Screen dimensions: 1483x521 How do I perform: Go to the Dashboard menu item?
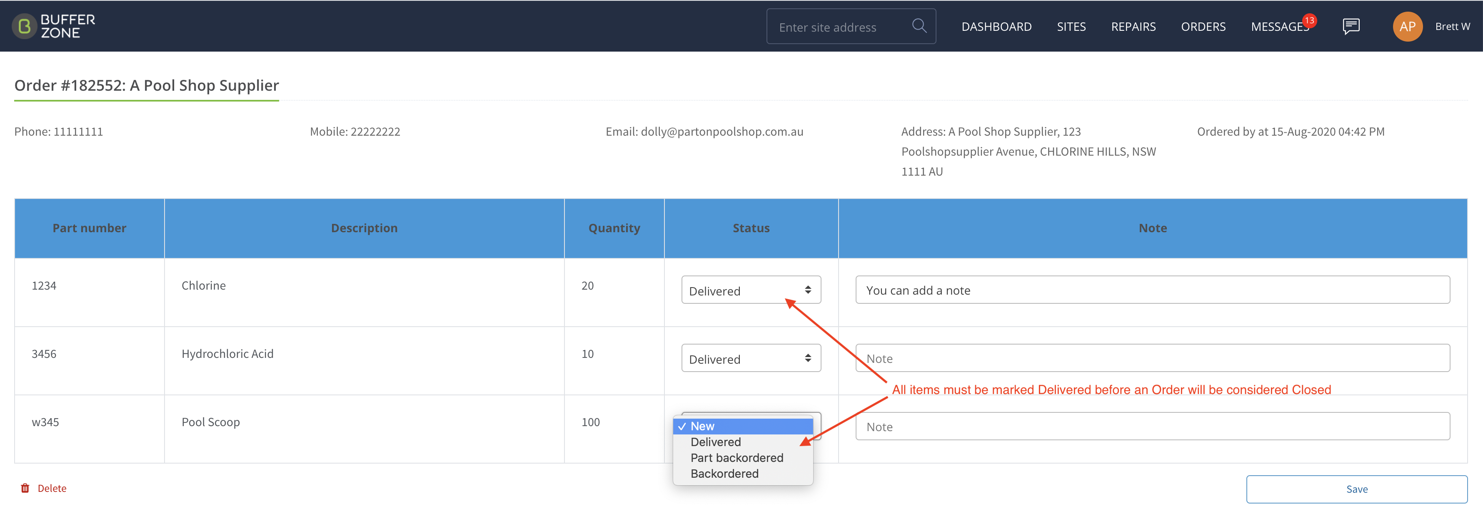coord(996,27)
